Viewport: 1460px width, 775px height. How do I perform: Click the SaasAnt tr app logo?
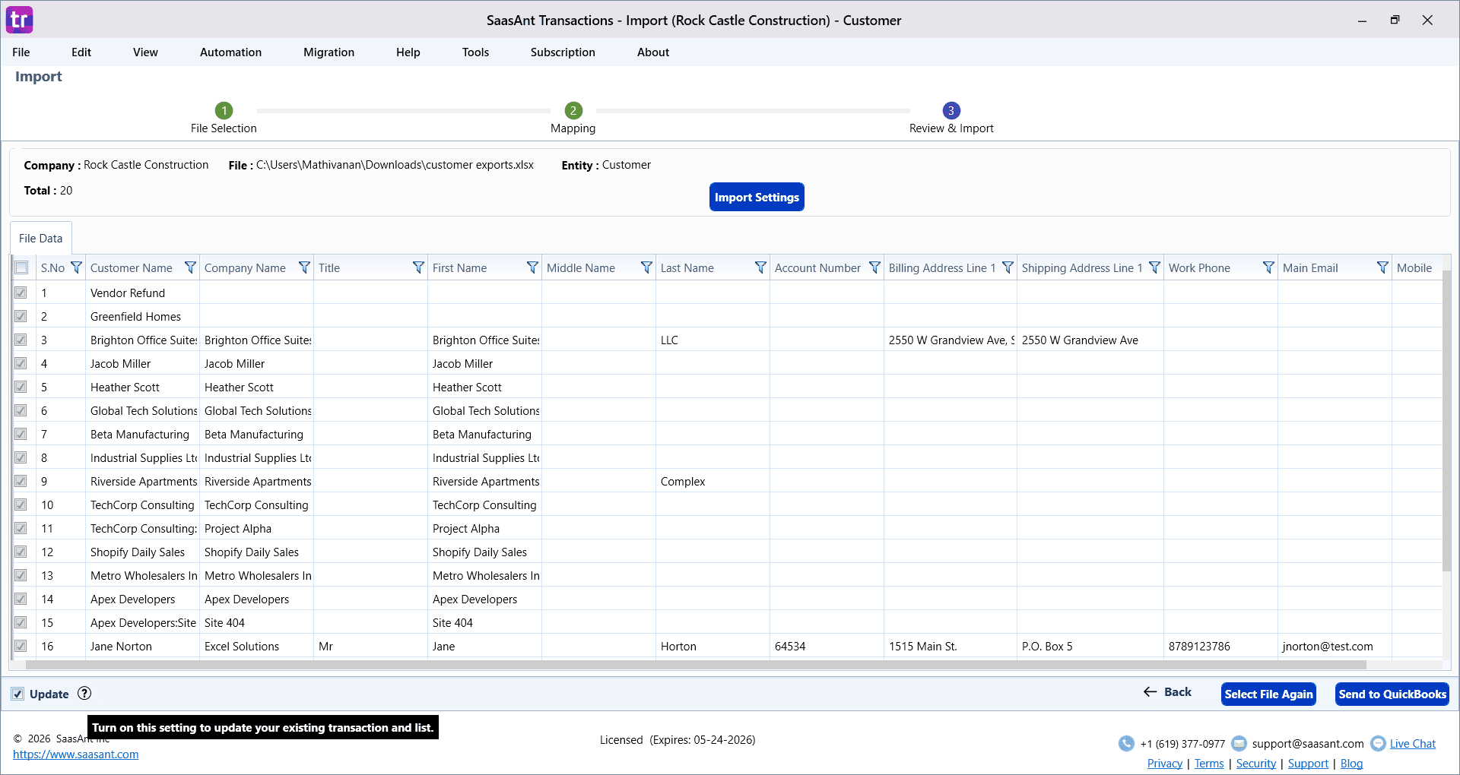(19, 20)
